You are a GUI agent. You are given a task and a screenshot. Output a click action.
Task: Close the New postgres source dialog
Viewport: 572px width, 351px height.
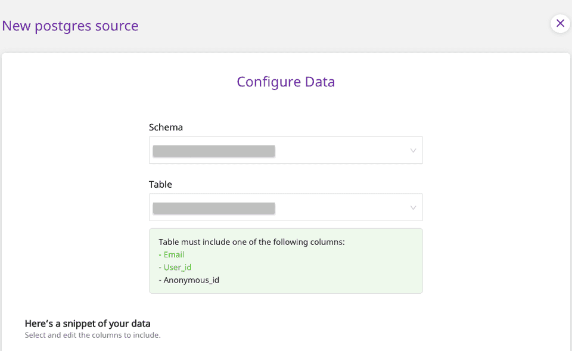coord(560,23)
